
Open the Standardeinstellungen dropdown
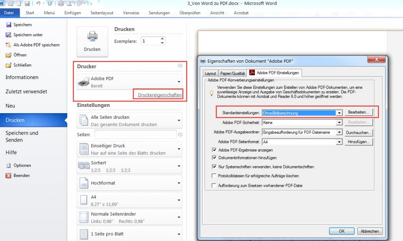(339, 113)
